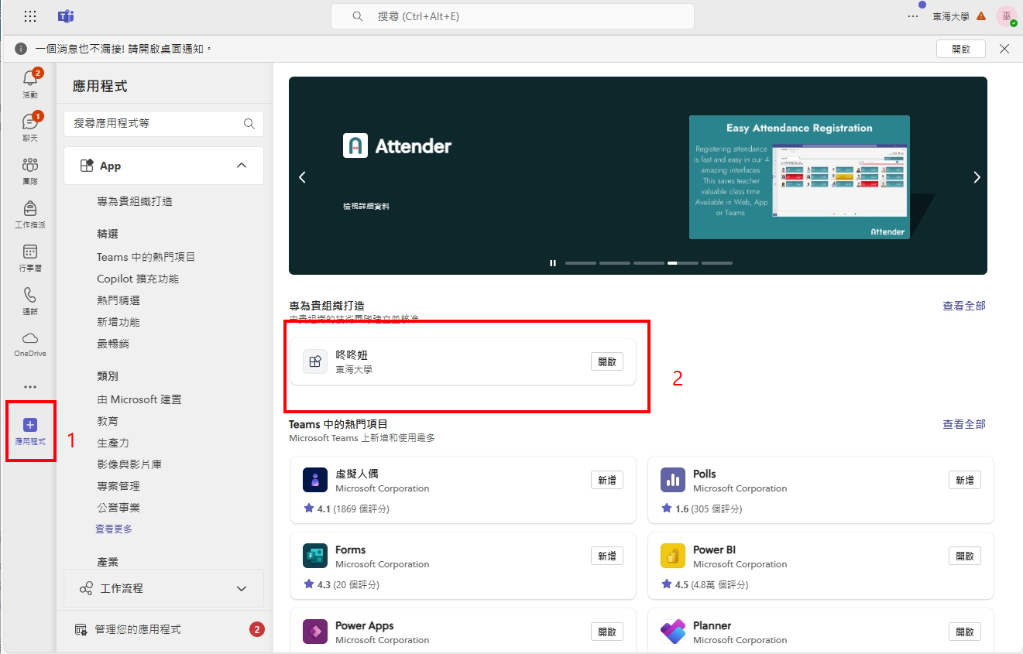1023x654 pixels.
Task: Show the next banner slide
Action: pyautogui.click(x=977, y=177)
